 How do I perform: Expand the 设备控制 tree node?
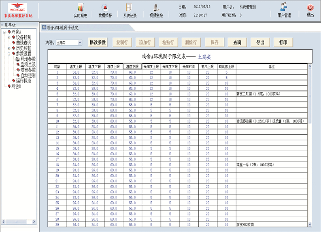9,37
